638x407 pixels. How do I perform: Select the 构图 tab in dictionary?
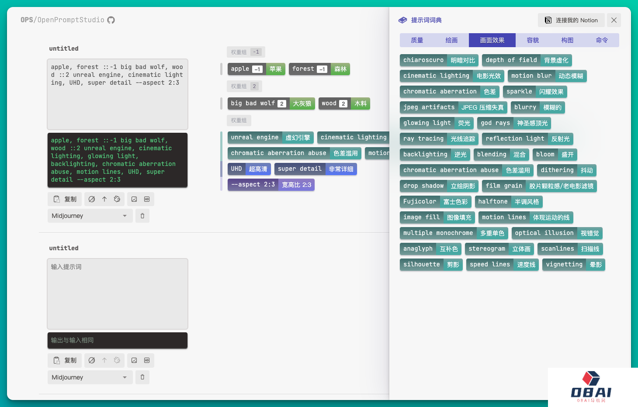[567, 40]
